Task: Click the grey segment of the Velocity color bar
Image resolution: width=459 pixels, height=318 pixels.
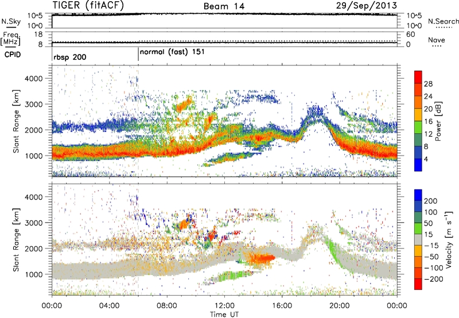Action: point(418,239)
